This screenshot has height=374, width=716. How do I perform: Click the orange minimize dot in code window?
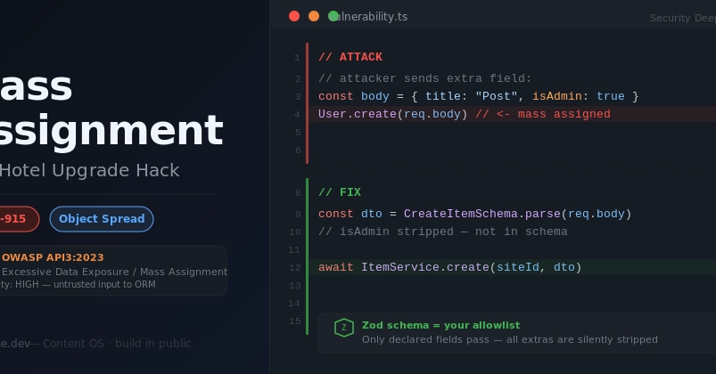[314, 16]
